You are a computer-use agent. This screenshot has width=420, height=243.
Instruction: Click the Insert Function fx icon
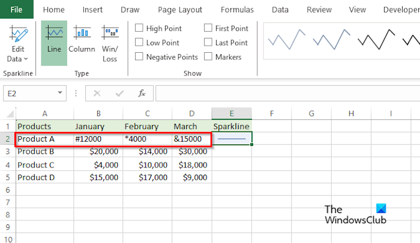pyautogui.click(x=142, y=93)
